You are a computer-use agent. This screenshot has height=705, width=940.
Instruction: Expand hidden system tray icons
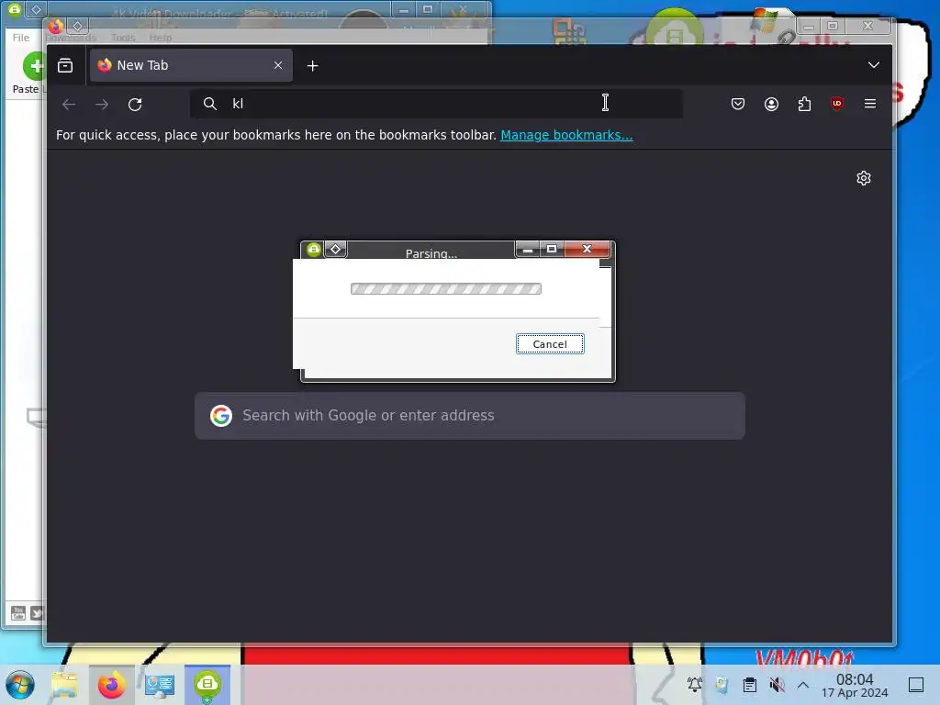[x=802, y=685]
